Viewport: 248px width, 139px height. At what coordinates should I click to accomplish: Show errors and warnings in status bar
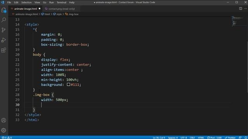(7, 137)
